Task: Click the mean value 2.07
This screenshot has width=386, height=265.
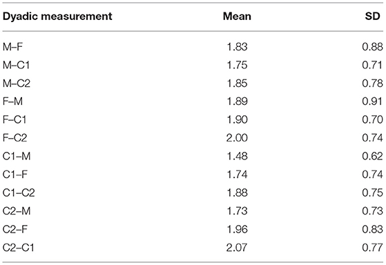Action: coord(237,247)
